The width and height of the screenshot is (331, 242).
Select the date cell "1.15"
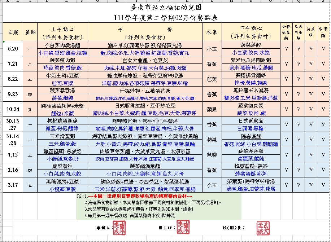coord(13,155)
